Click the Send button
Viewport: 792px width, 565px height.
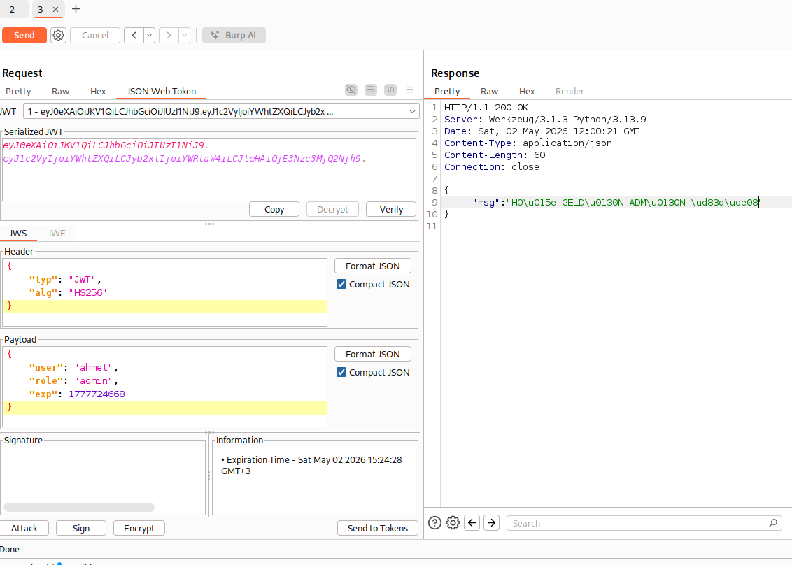click(x=24, y=36)
